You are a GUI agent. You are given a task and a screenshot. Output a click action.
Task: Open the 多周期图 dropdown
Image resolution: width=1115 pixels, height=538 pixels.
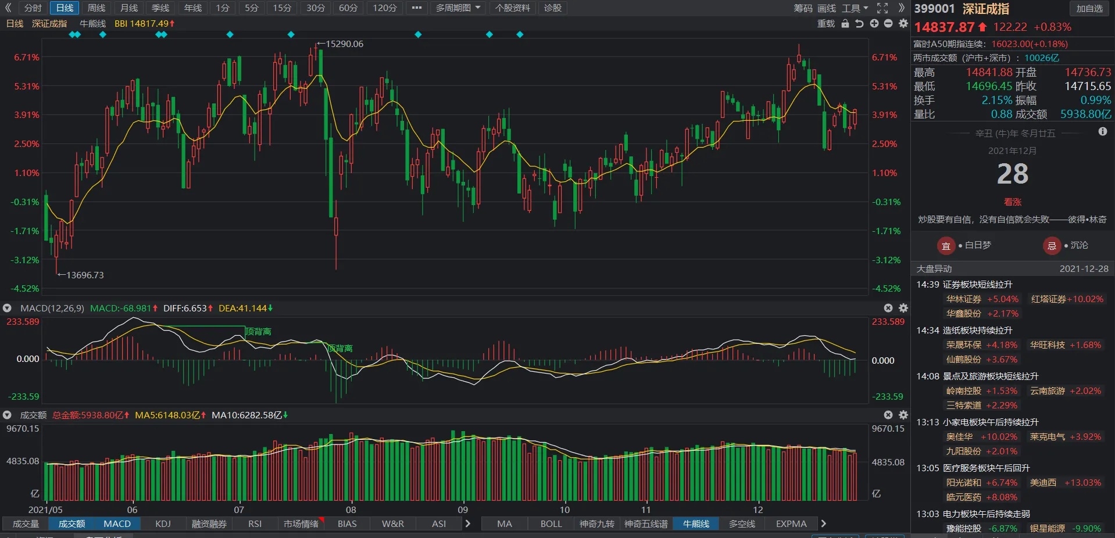pos(458,8)
